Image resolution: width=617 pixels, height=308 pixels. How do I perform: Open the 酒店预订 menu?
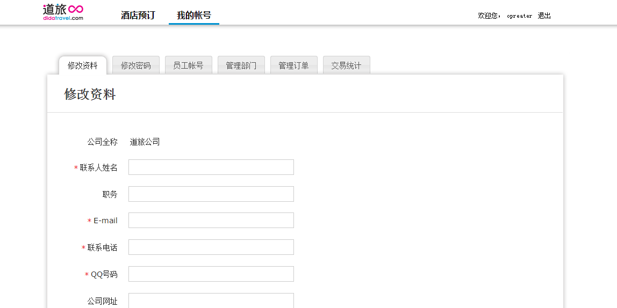coord(138,15)
